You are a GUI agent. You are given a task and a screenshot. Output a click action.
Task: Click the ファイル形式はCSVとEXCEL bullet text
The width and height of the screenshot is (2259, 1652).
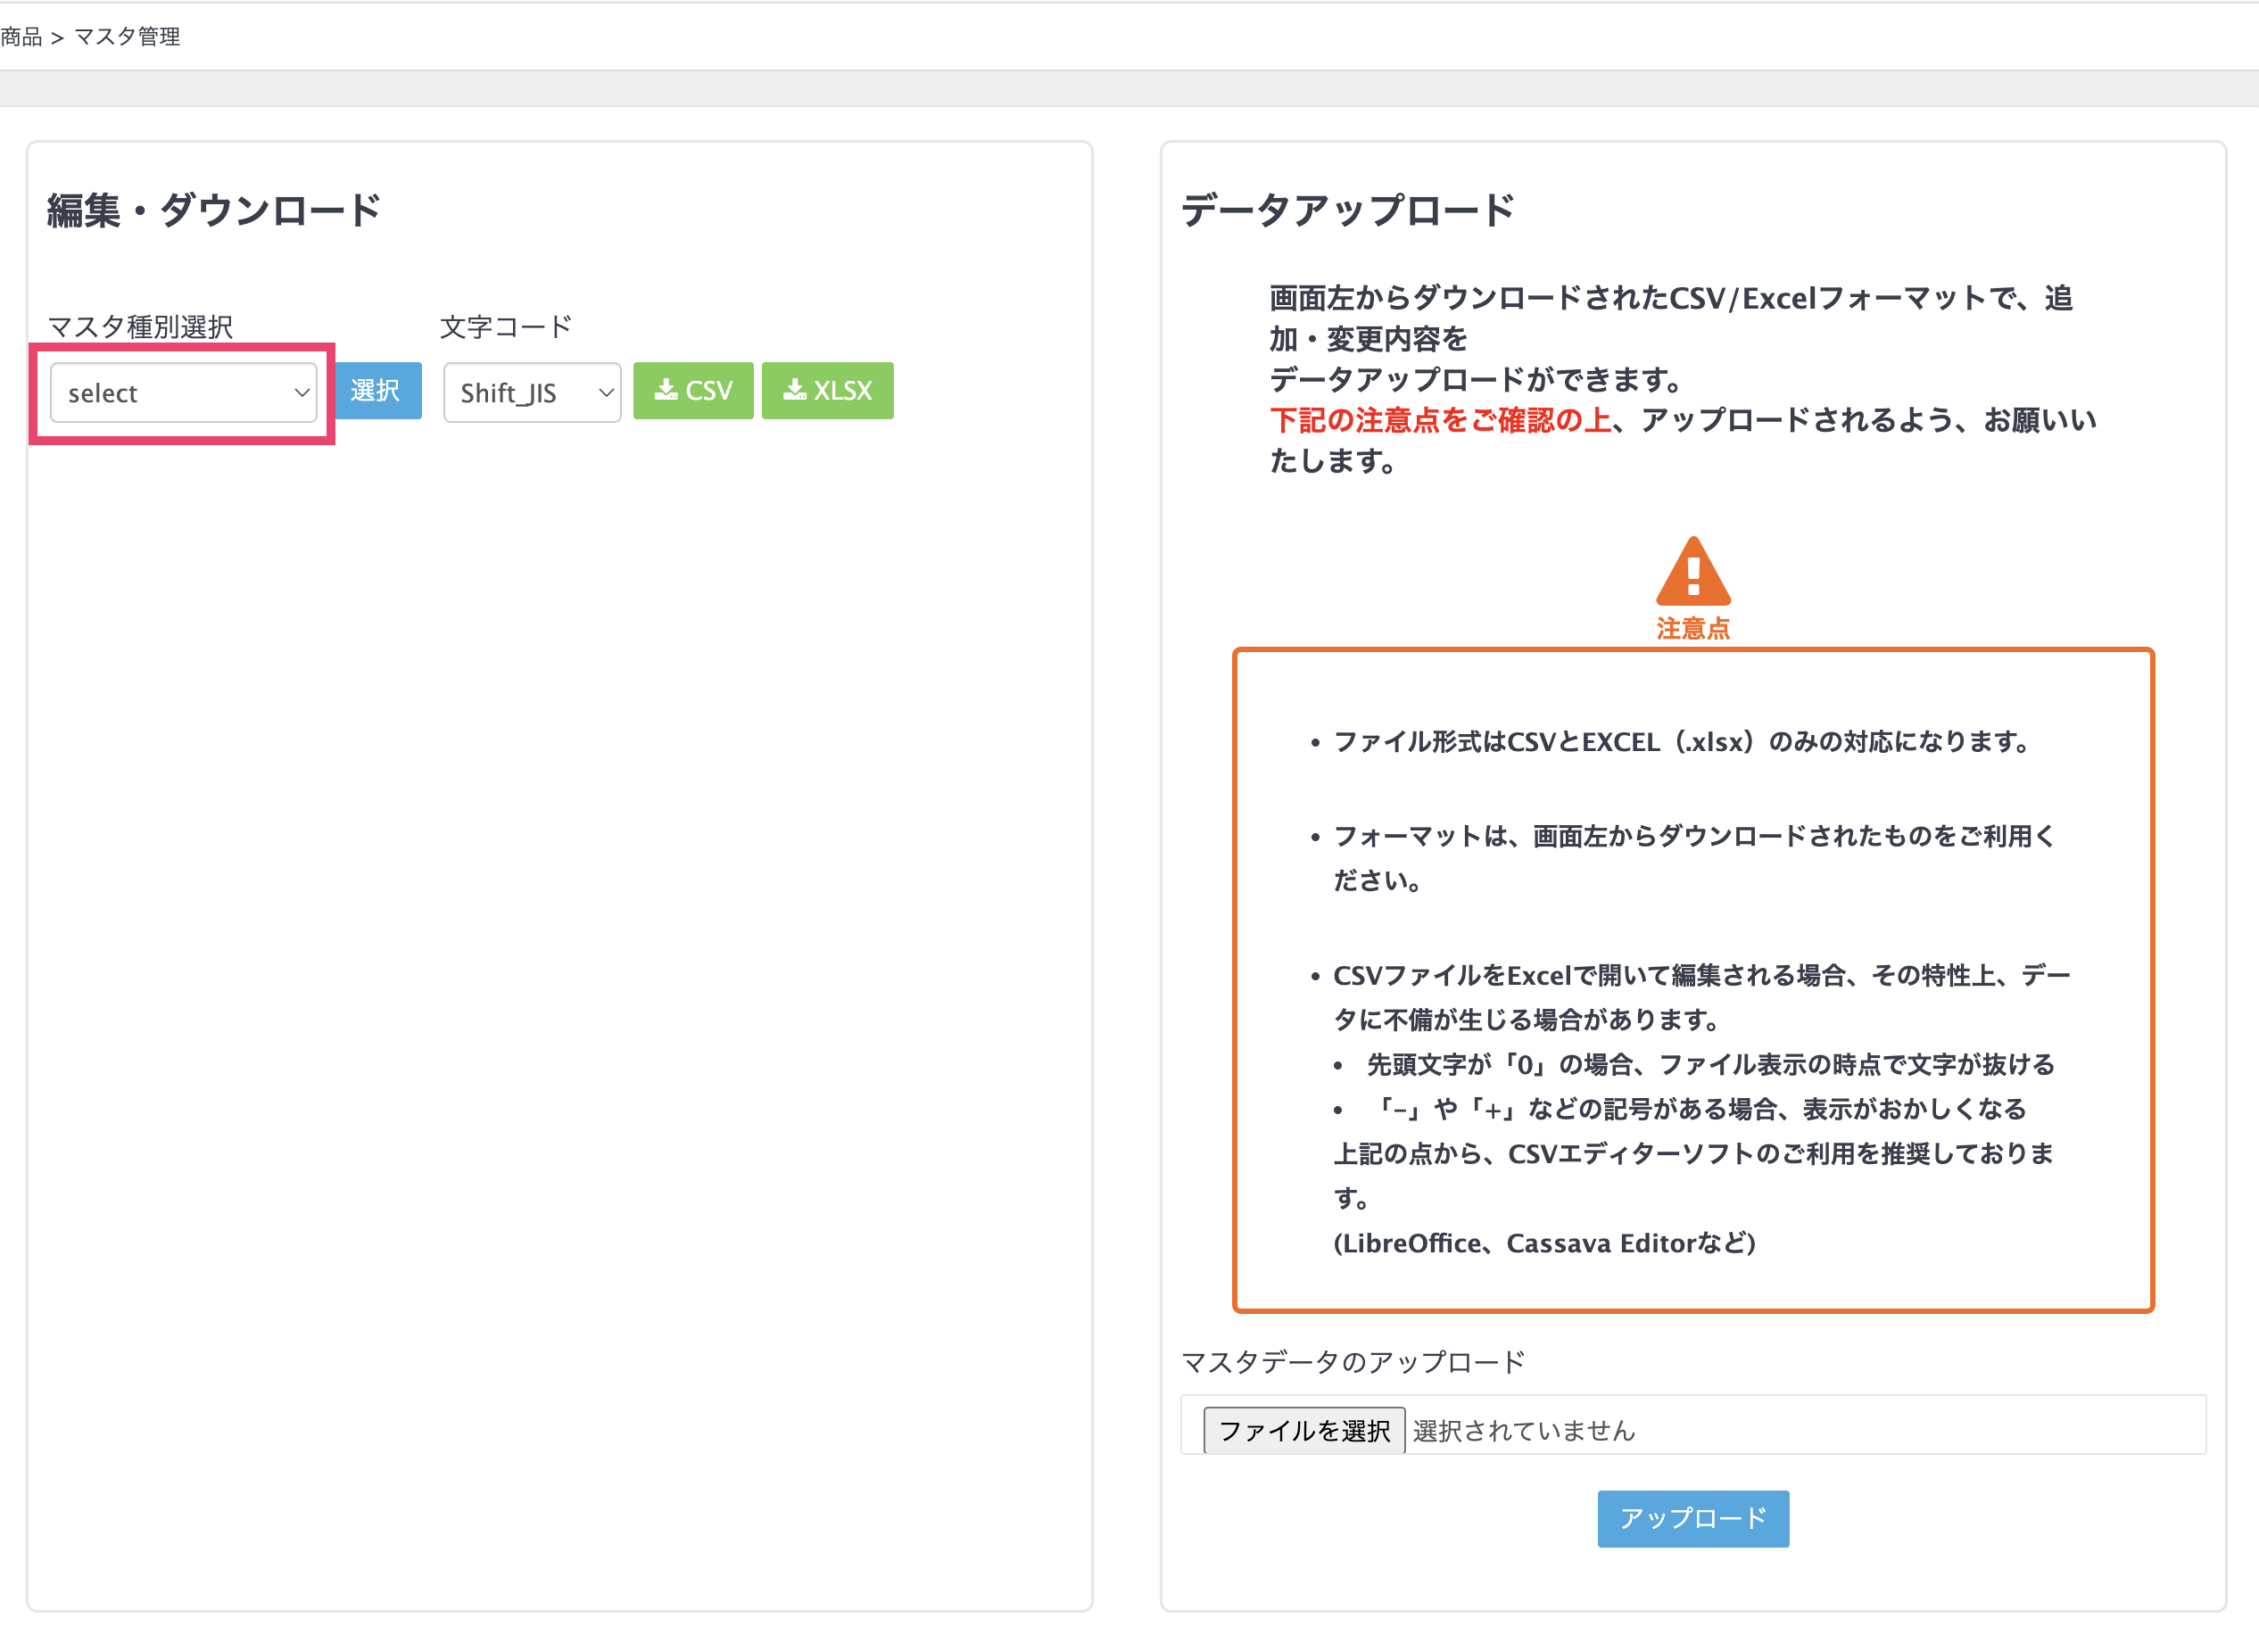(1681, 742)
